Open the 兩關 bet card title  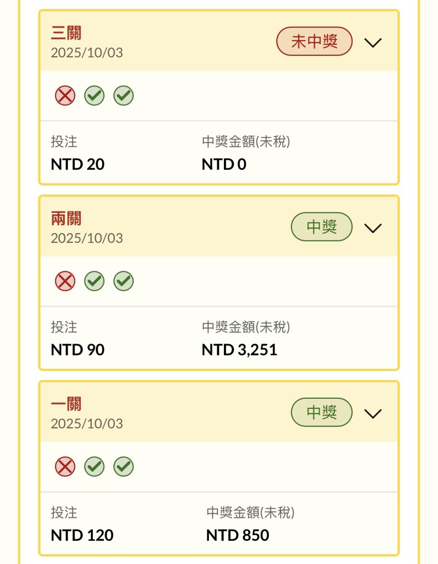66,218
